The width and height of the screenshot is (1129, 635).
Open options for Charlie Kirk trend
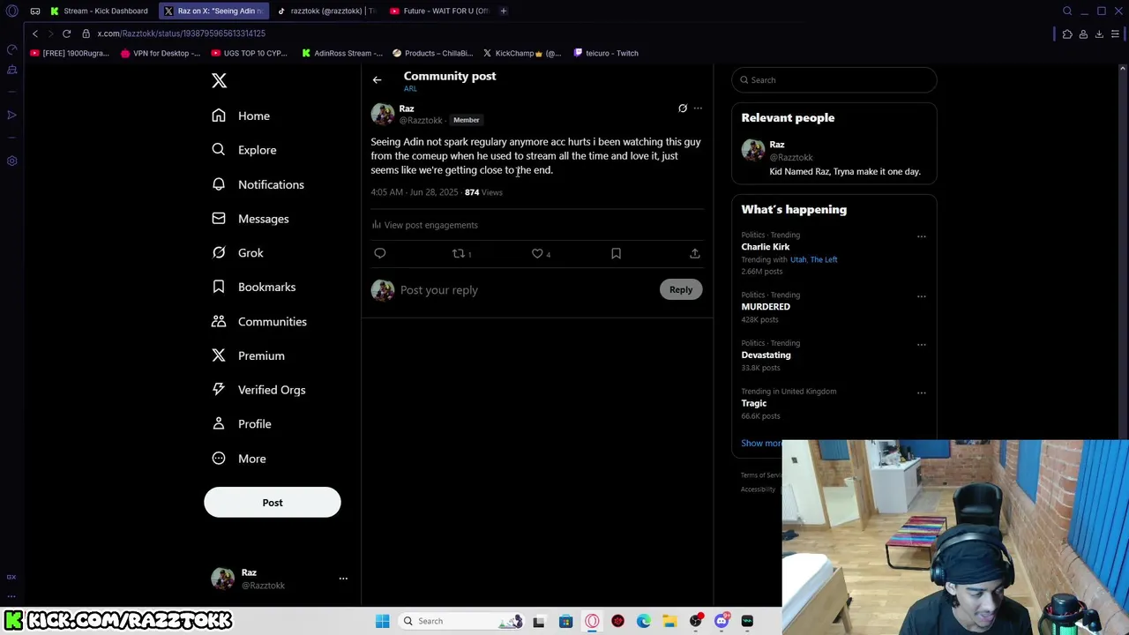pyautogui.click(x=922, y=236)
